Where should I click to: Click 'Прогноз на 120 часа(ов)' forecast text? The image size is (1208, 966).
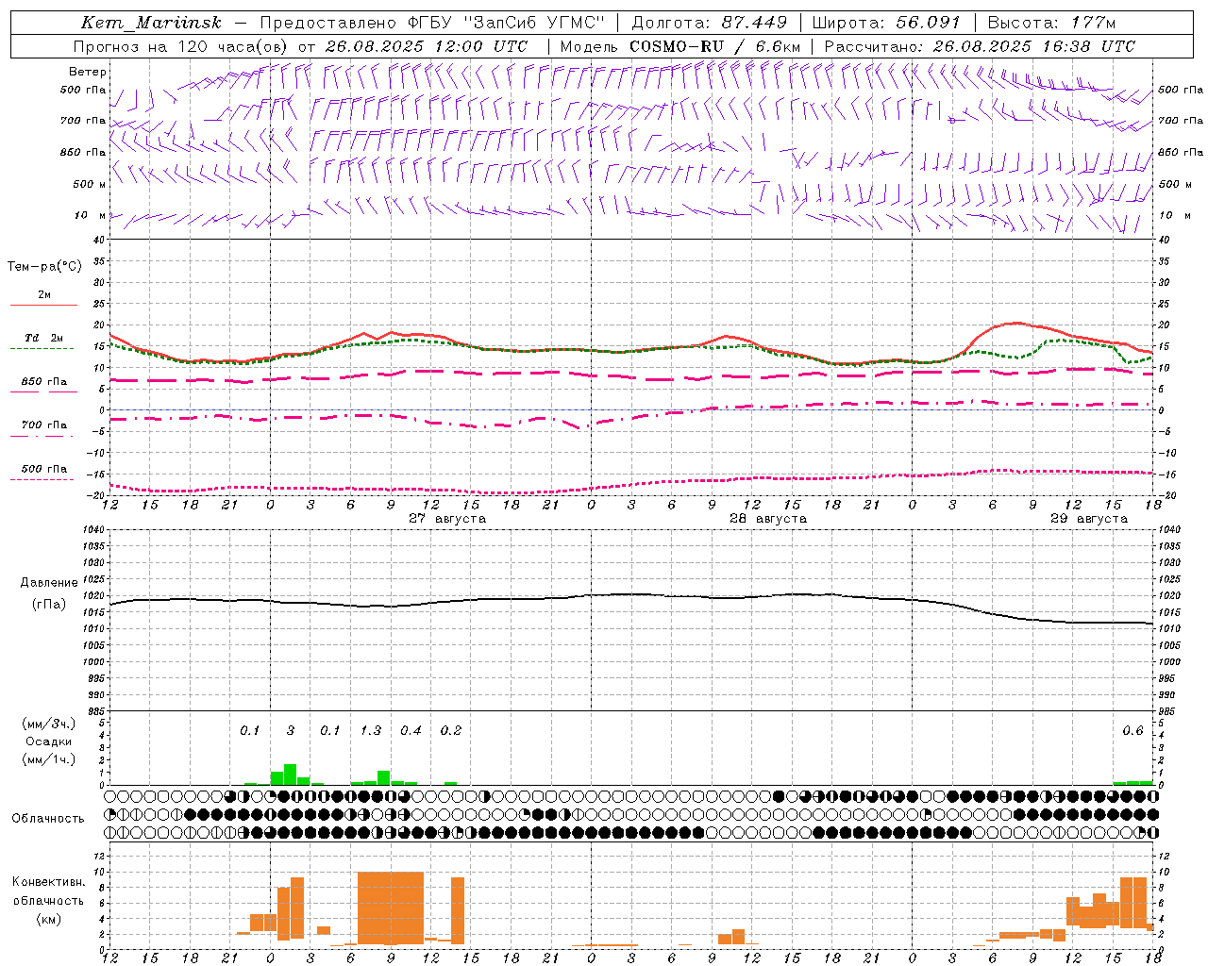[180, 46]
